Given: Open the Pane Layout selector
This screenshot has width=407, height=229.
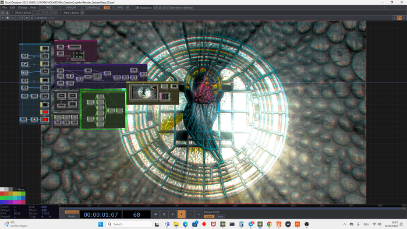Looking at the screenshot, I should (23, 13).
